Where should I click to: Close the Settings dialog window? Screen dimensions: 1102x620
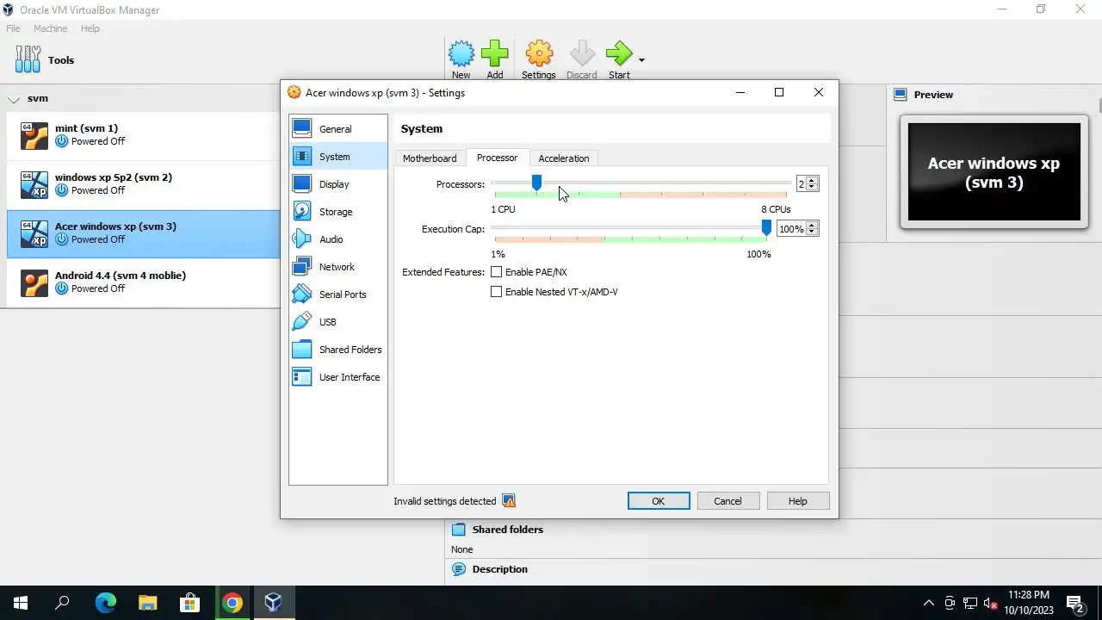(x=819, y=92)
